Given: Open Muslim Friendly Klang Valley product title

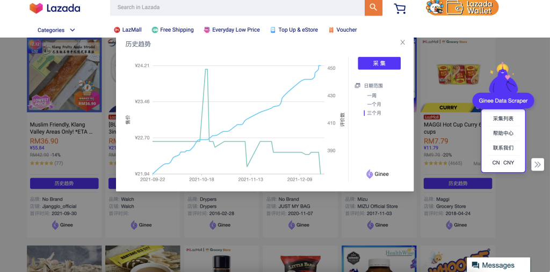Looking at the screenshot, I should 62,128.
